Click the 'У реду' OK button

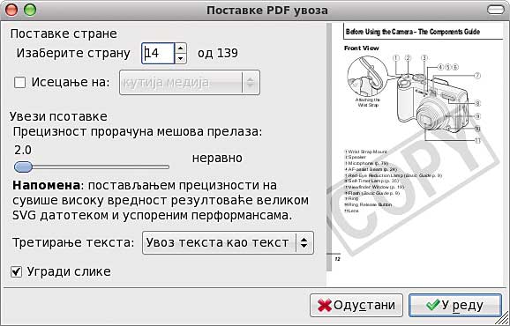tap(455, 305)
